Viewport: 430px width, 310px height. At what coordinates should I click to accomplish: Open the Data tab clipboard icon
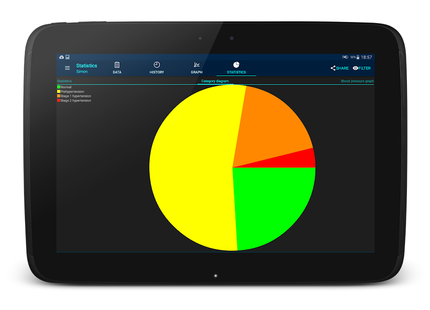point(117,65)
